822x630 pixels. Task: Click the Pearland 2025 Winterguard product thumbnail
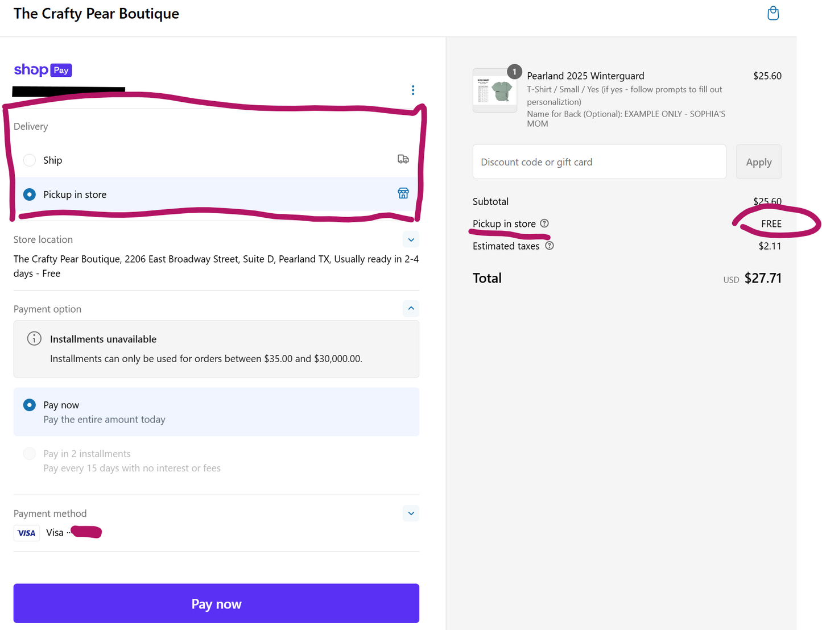coord(494,91)
